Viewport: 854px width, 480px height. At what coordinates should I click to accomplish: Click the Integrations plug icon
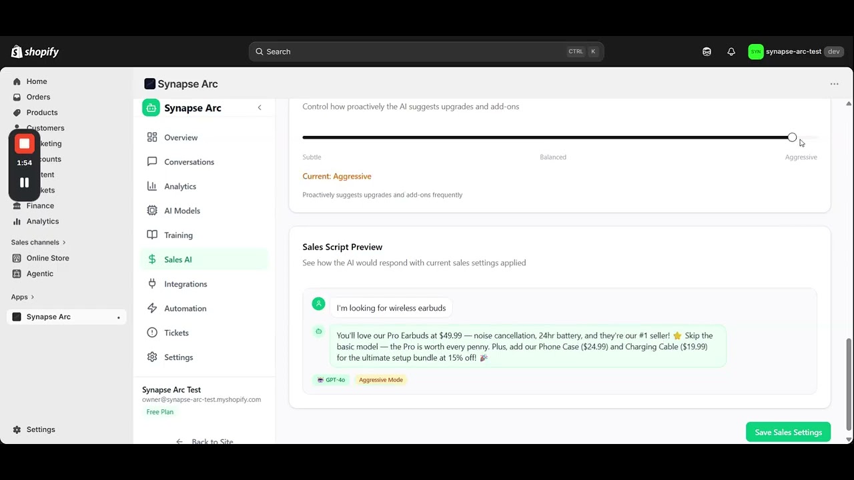click(152, 284)
